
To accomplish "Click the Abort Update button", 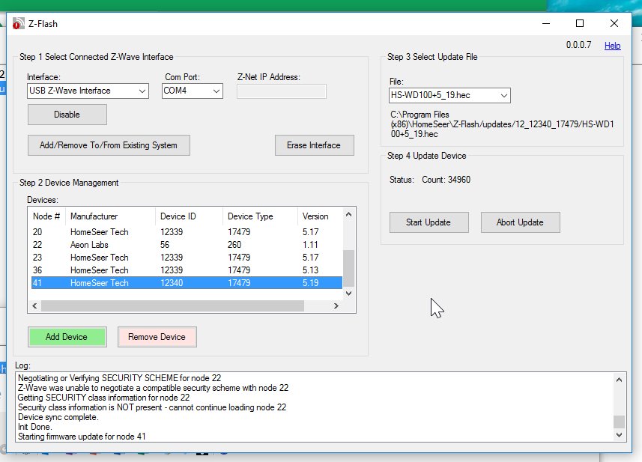I will (520, 222).
